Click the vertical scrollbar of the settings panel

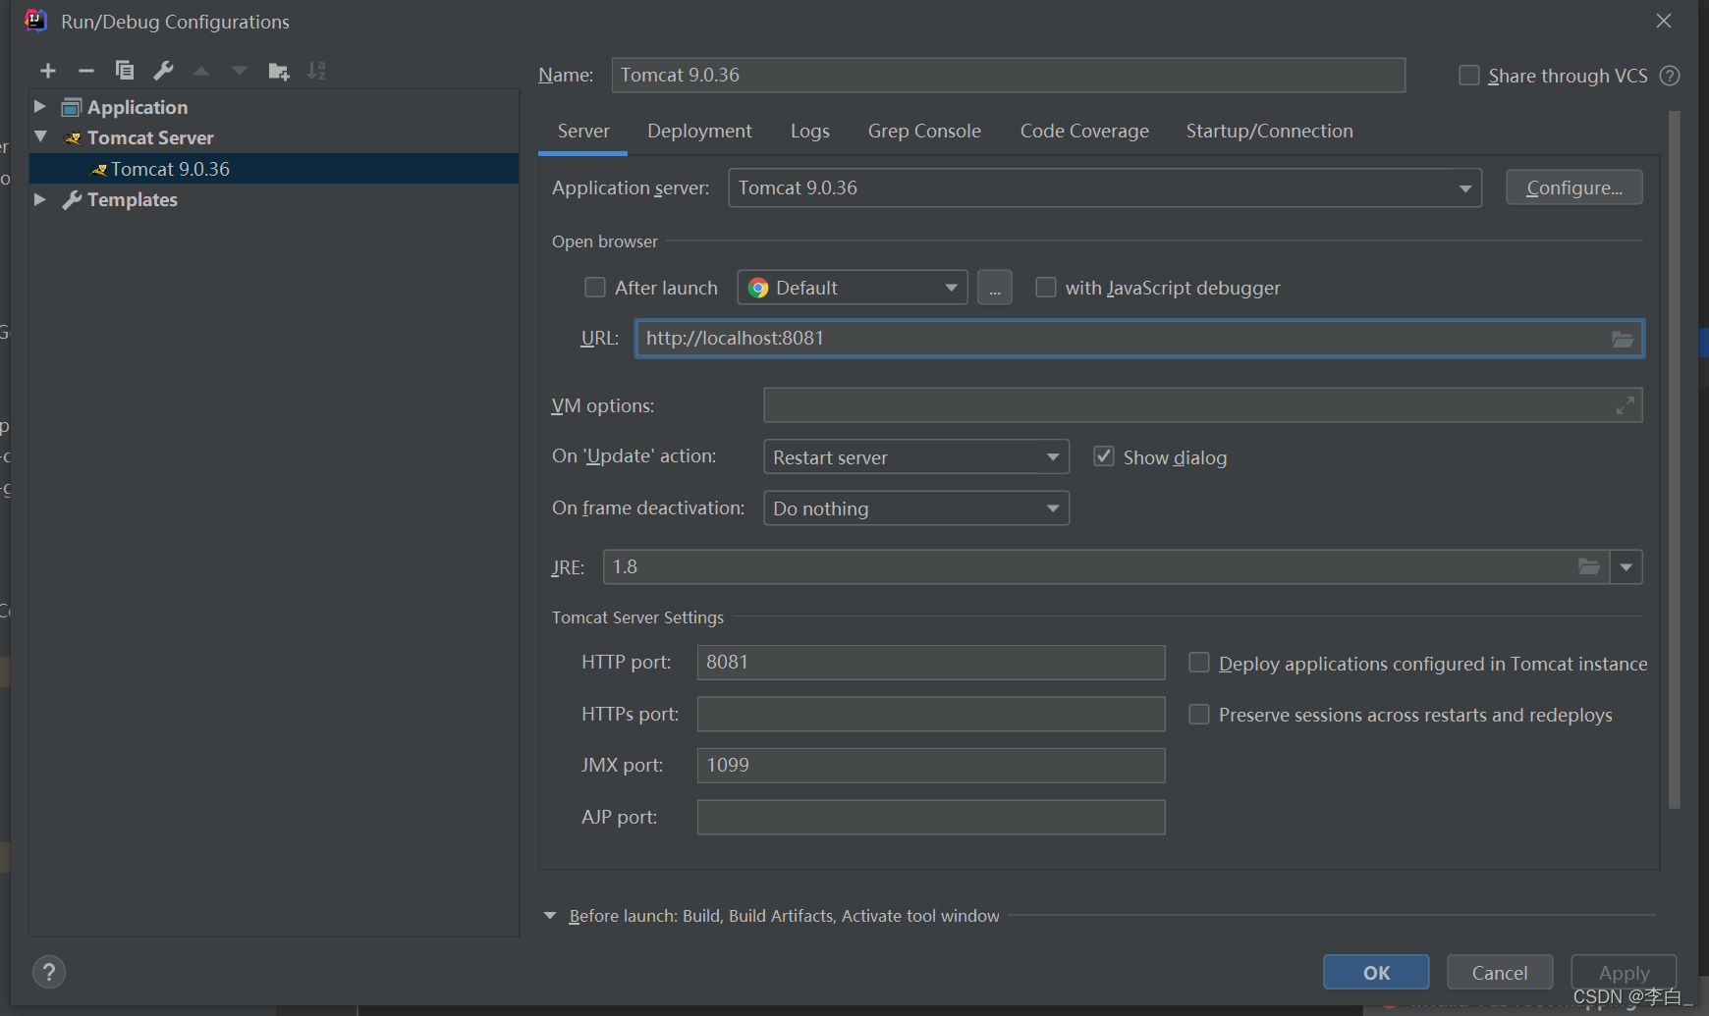1675,459
